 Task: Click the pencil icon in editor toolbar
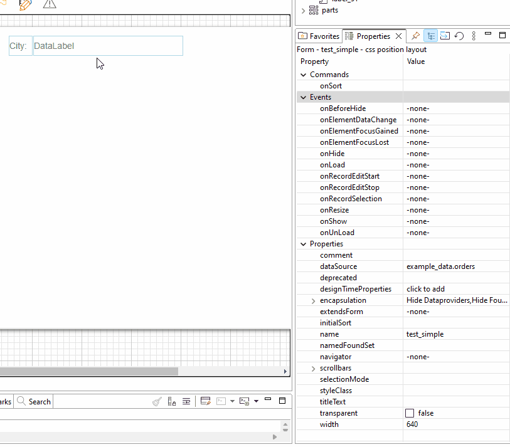(25, 4)
